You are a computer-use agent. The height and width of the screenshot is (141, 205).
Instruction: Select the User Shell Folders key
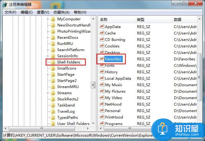(x=73, y=124)
